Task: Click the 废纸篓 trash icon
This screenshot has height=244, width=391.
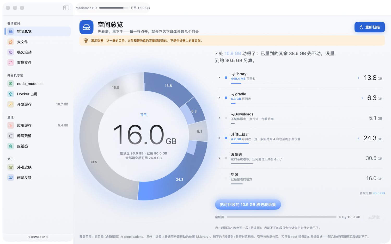Action: (11, 146)
